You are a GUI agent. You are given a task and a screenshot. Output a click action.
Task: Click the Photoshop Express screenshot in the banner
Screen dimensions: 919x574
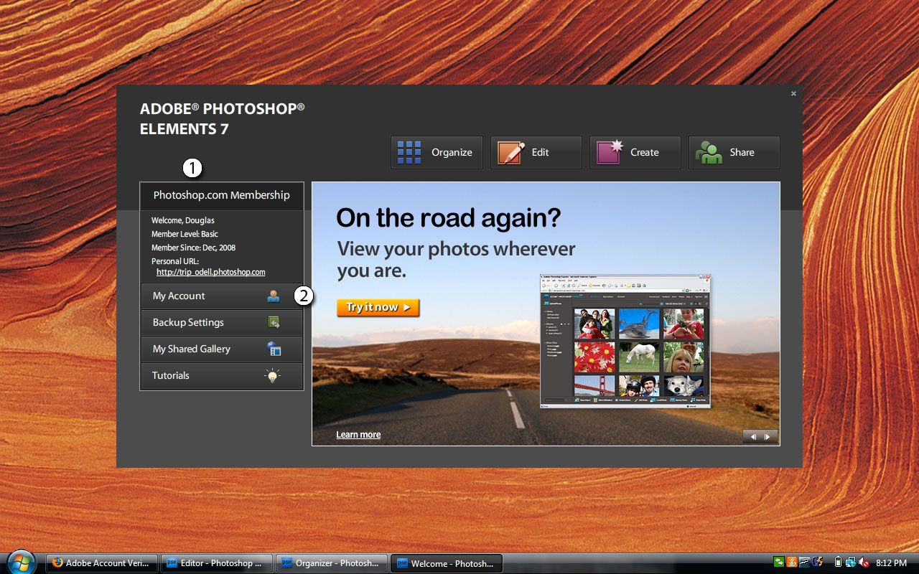(x=625, y=341)
